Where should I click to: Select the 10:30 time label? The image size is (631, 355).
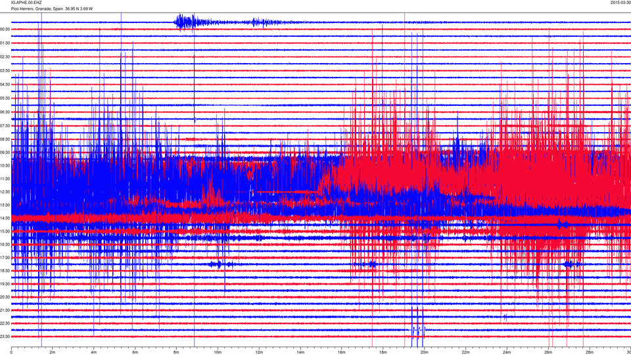click(5, 166)
